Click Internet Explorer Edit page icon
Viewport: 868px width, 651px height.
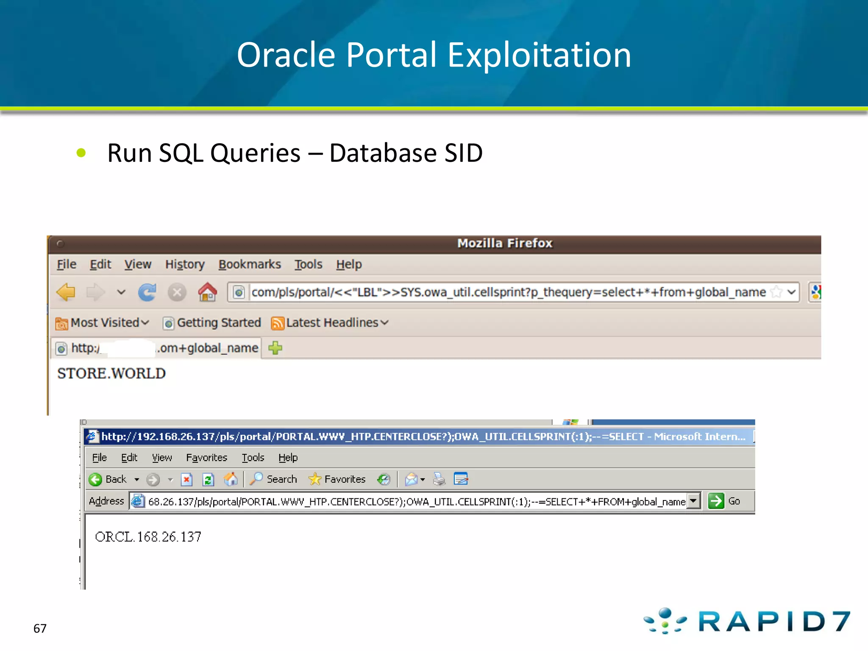point(461,479)
